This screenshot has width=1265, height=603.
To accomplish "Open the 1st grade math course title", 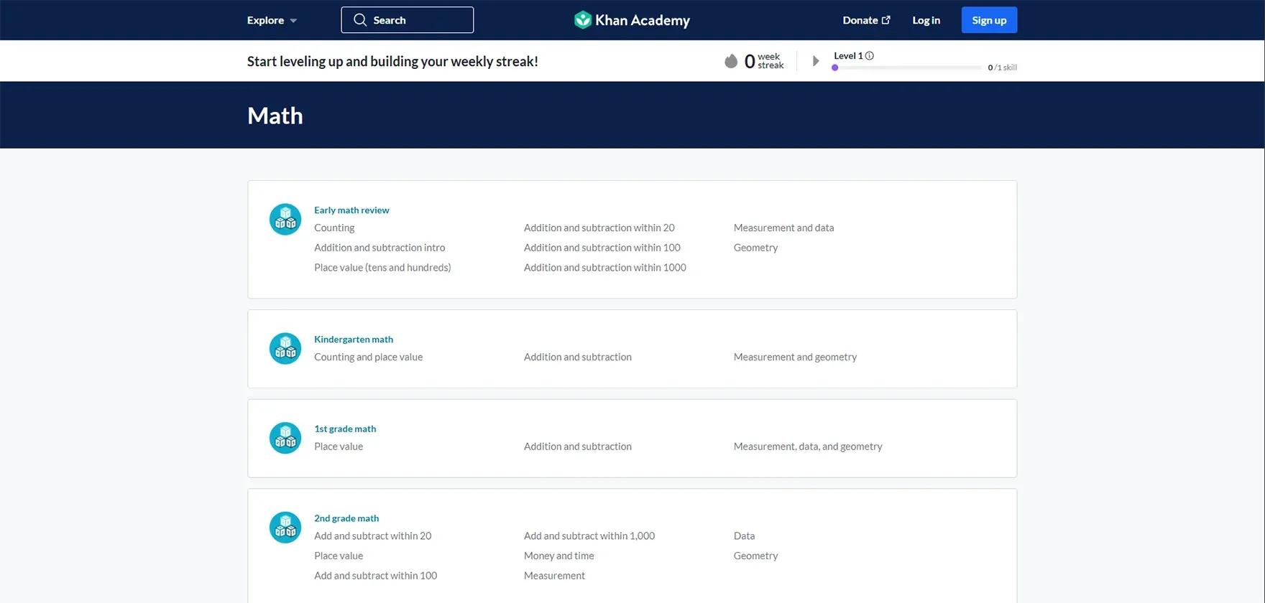I will [x=345, y=429].
